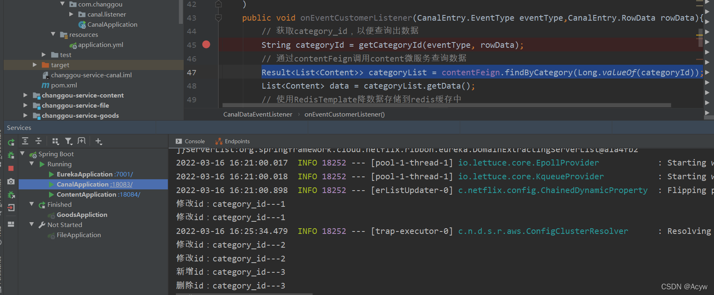Collapse the resources folder
714x295 pixels.
[53, 34]
